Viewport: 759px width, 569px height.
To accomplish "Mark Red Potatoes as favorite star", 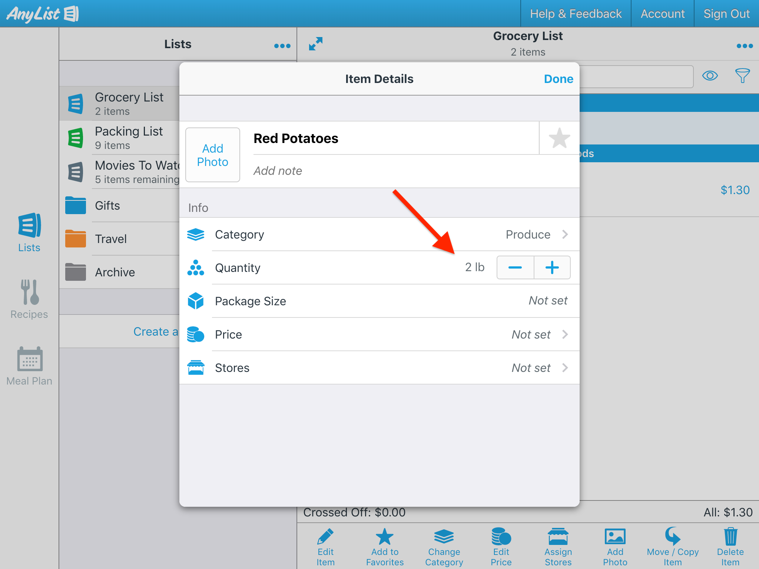I will click(559, 138).
